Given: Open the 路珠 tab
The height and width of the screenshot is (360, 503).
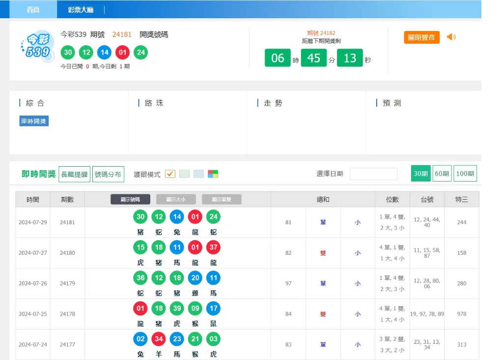Looking at the screenshot, I should point(153,103).
